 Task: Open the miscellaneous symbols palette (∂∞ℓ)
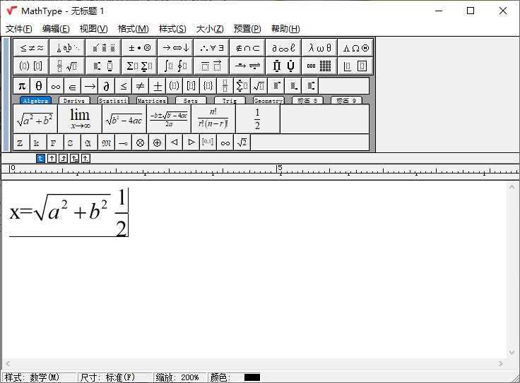tap(283, 48)
